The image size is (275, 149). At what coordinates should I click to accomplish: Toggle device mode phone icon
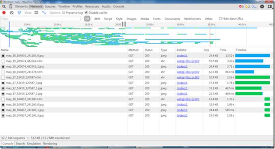point(11,7)
